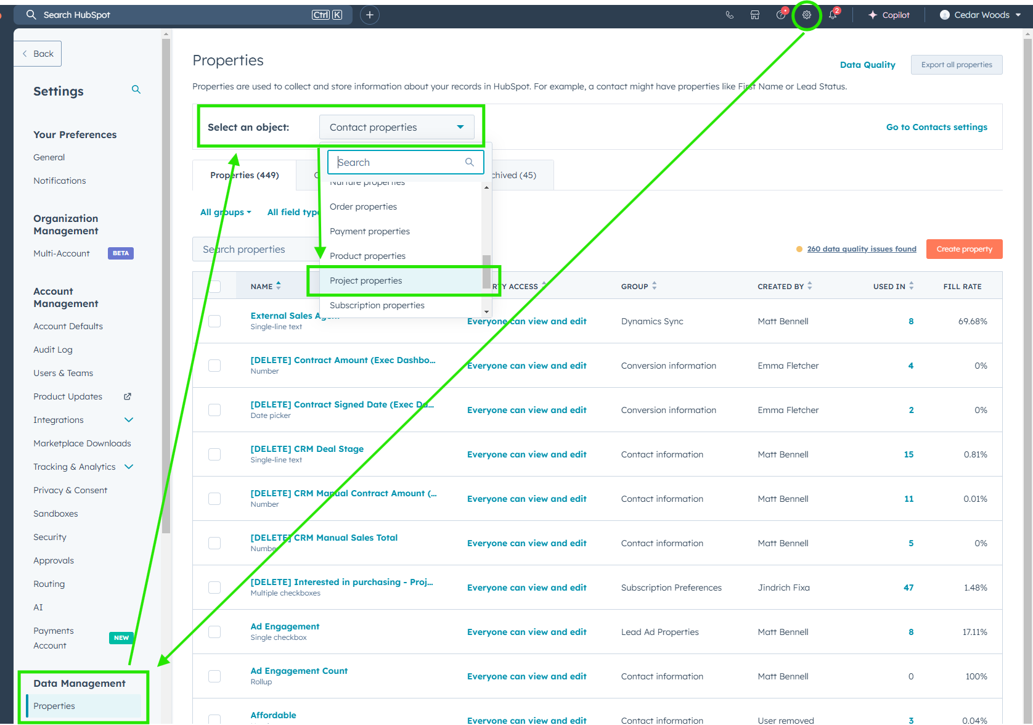Open 260 data quality issues found link
Viewport: 1033px width, 725px height.
click(862, 249)
